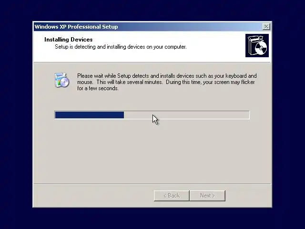Click the 'Installing Devices' heading

pyautogui.click(x=69, y=40)
